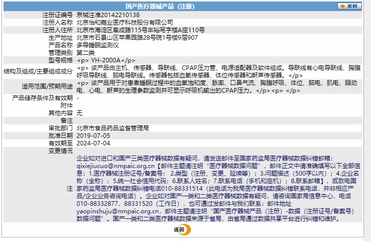Select registrant name 北京怡和嘉业医疗科技股份有限公司
Screen dimensions: 371x241
125,23
